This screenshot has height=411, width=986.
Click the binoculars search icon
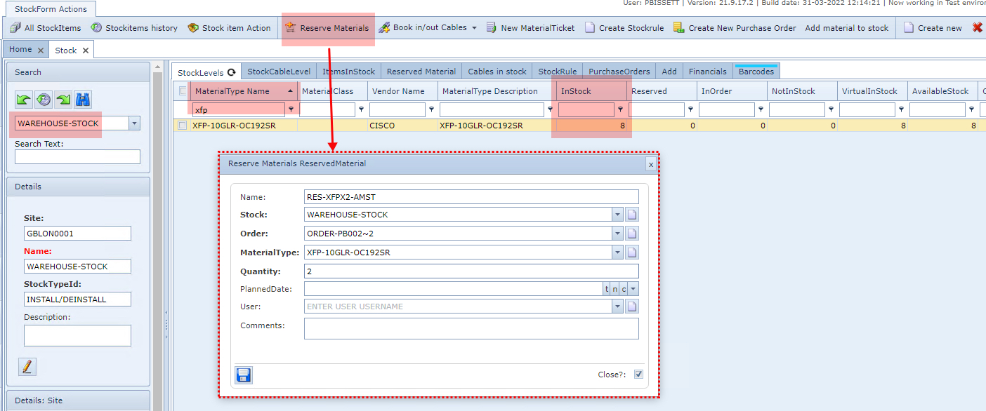point(83,100)
